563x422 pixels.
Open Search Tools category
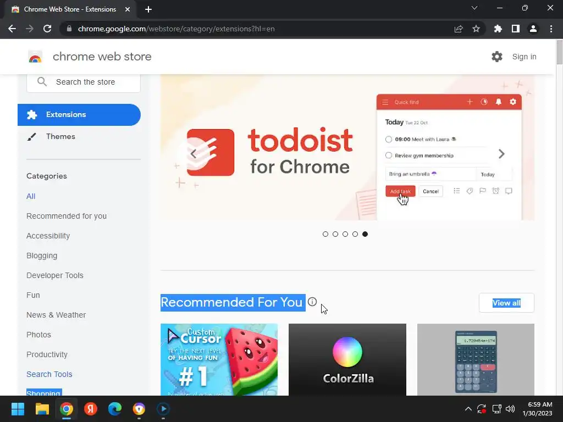tap(49, 374)
